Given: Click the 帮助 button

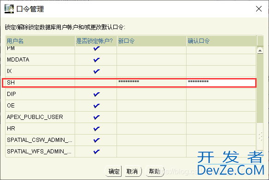Looking at the screenshot, I should click(x=155, y=171).
